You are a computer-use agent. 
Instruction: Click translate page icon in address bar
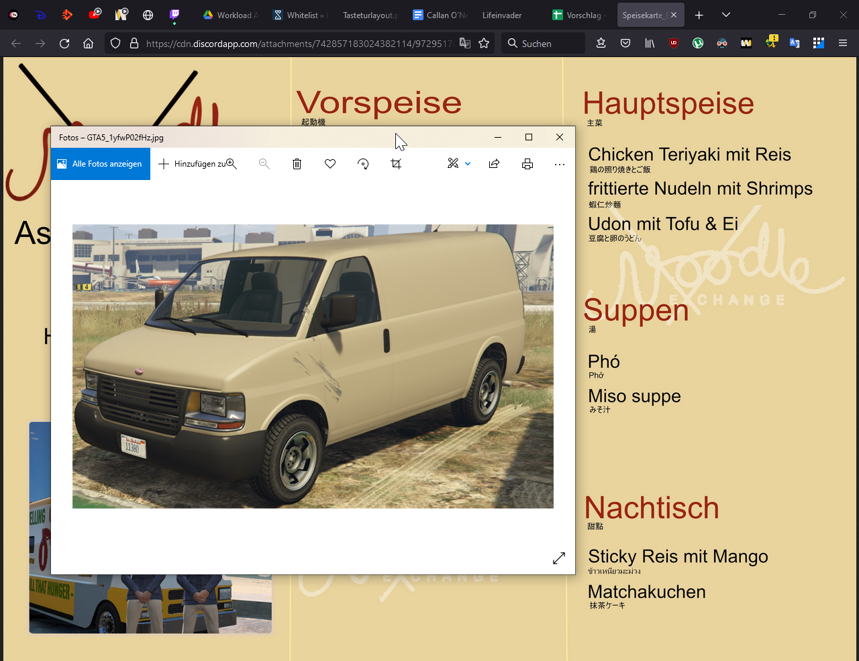pyautogui.click(x=465, y=44)
